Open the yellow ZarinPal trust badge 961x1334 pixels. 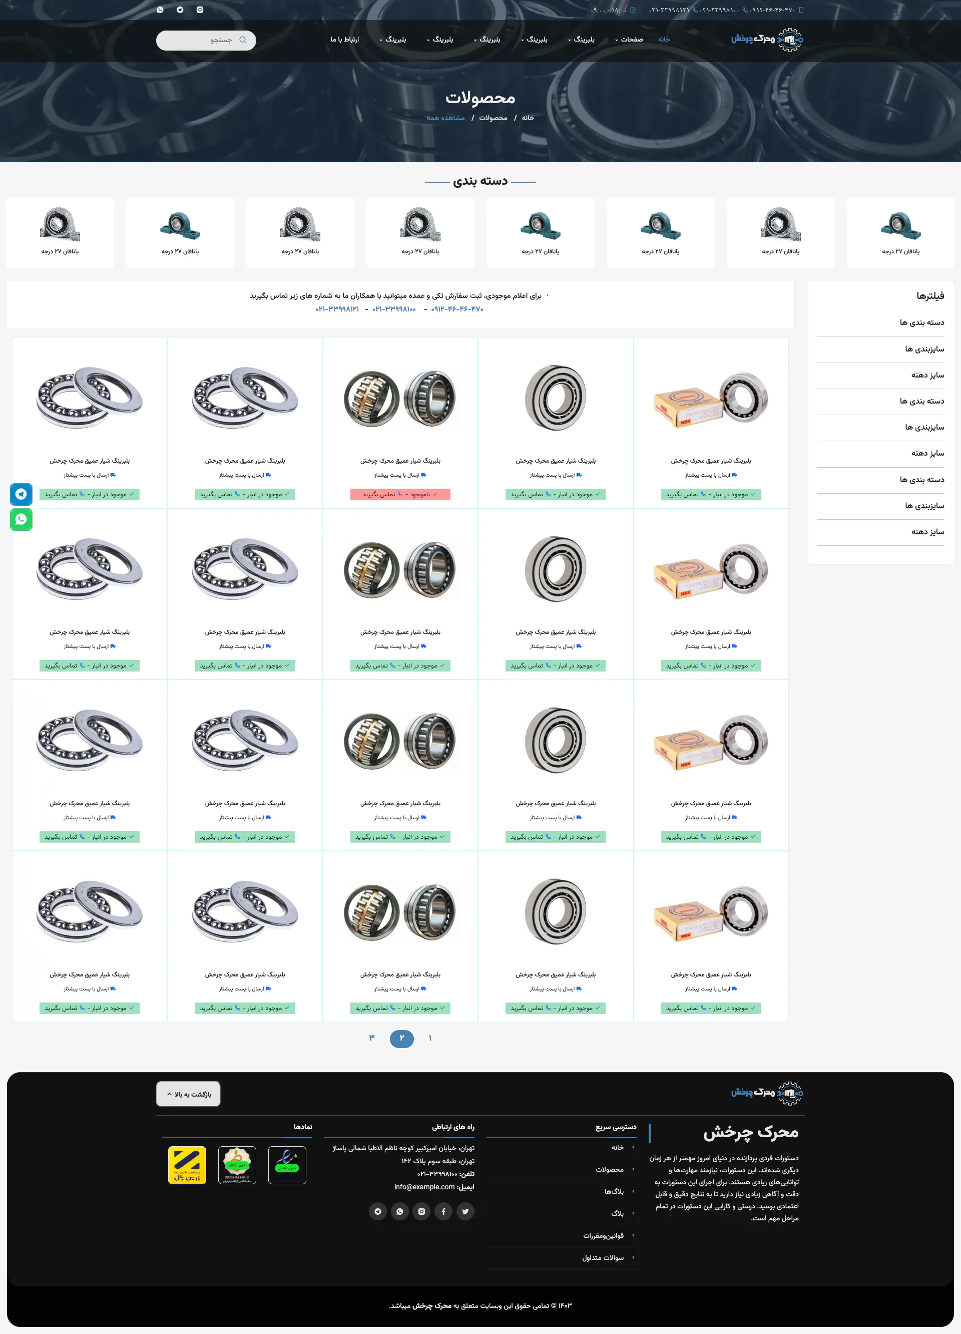(x=187, y=1165)
